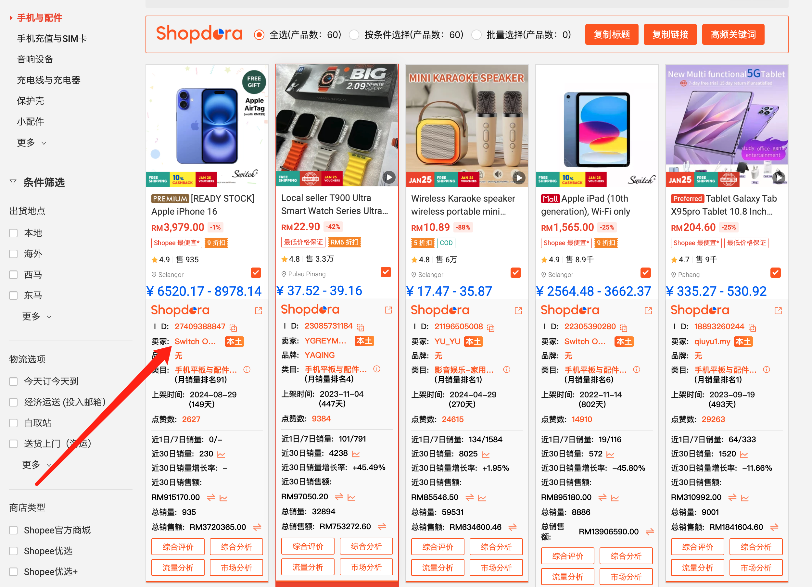
Task: Play the T900 smart watch video
Action: 389,177
